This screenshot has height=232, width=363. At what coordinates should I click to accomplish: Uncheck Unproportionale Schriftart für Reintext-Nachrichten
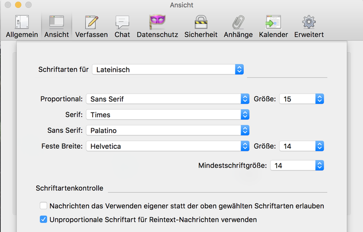pyautogui.click(x=43, y=220)
